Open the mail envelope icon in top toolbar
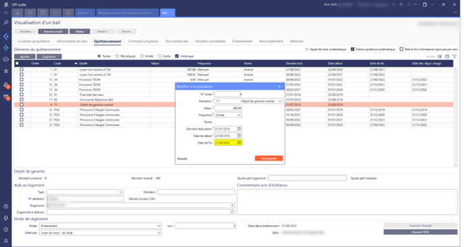Screen dimensions: 464x247 pyautogui.click(x=30, y=13)
